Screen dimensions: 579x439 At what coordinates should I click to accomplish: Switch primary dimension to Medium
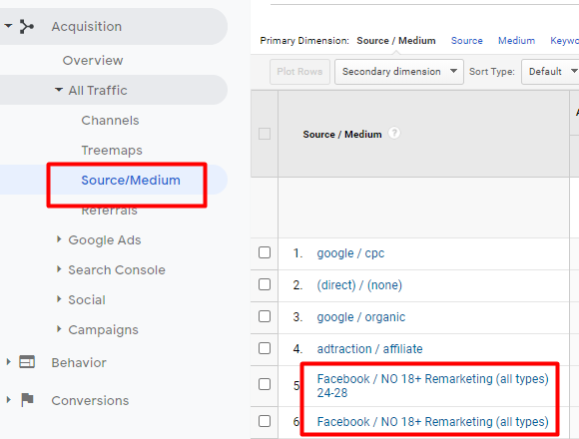(x=516, y=41)
